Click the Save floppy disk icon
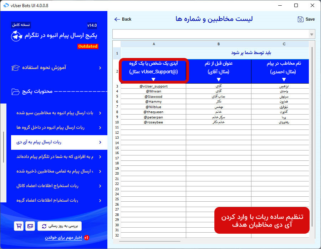Image resolution: width=321 pixels, height=249 pixels. pyautogui.click(x=300, y=19)
